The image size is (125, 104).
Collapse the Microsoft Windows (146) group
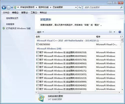click(49, 49)
